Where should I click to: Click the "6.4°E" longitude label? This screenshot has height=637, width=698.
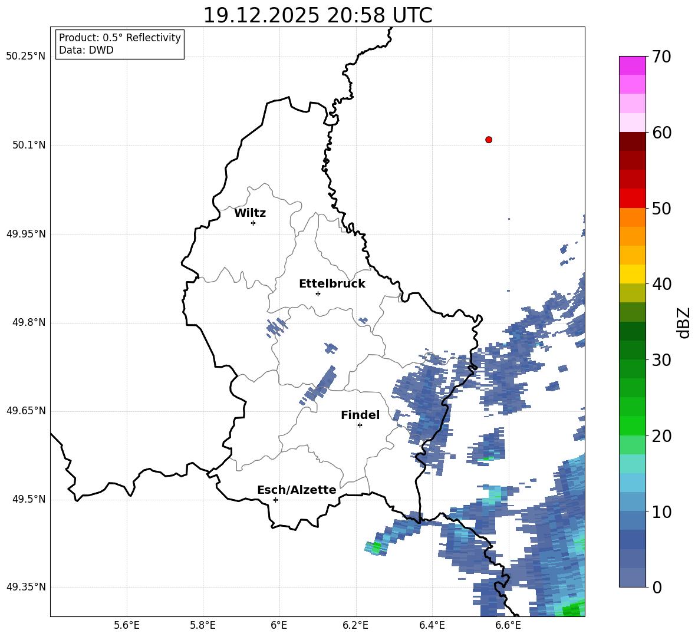[x=432, y=625]
